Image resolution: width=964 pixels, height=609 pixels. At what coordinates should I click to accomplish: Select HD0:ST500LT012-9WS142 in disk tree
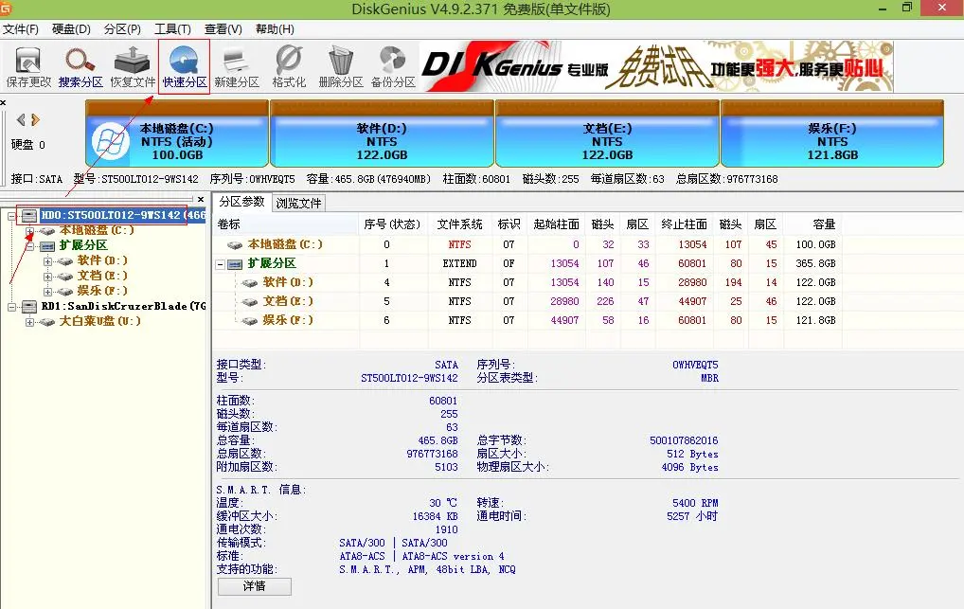tap(123, 215)
